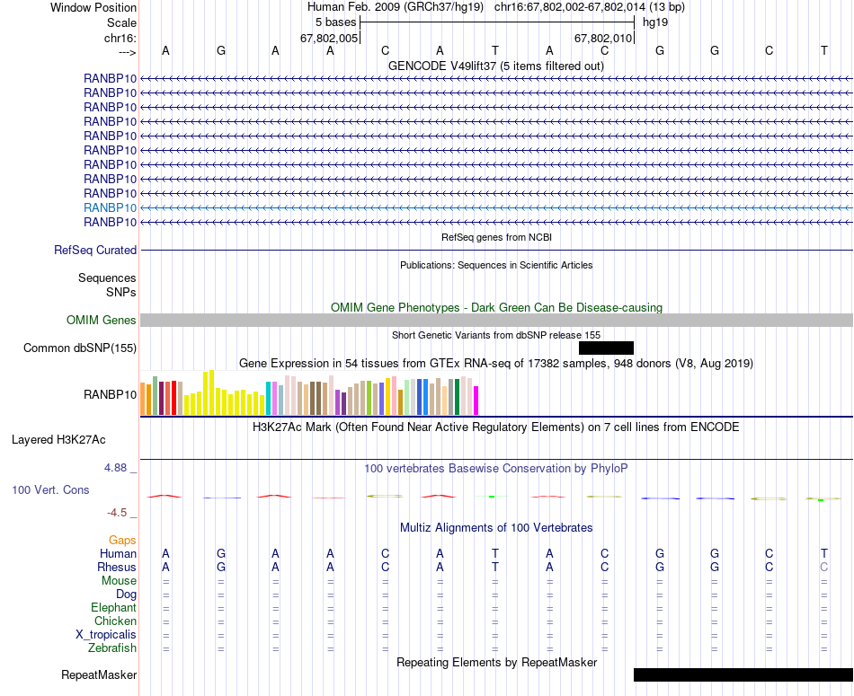Screen dimensions: 854x696
Task: Click the Layered H3K27Ac track label
Action: click(58, 440)
